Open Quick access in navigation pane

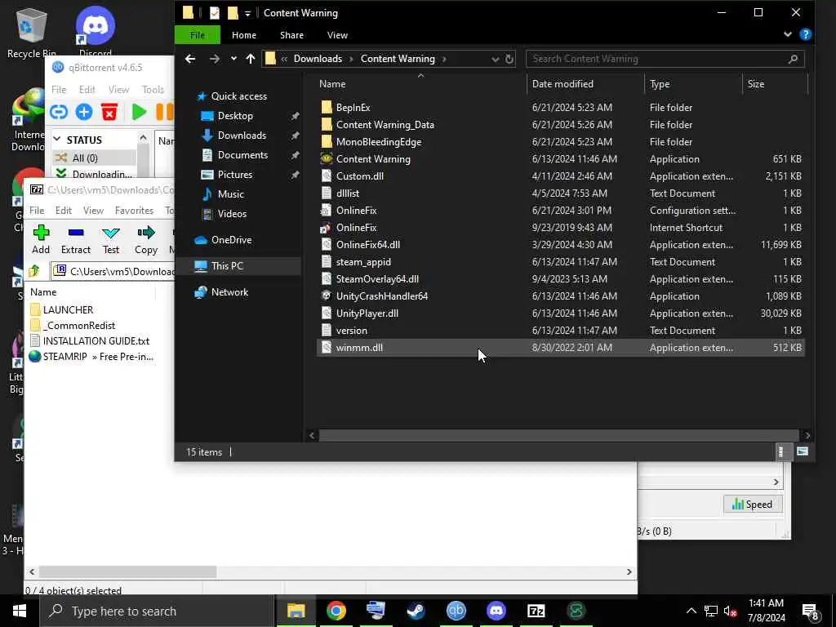pos(239,96)
